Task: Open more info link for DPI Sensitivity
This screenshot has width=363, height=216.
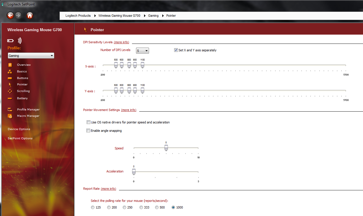Action: pyautogui.click(x=121, y=42)
